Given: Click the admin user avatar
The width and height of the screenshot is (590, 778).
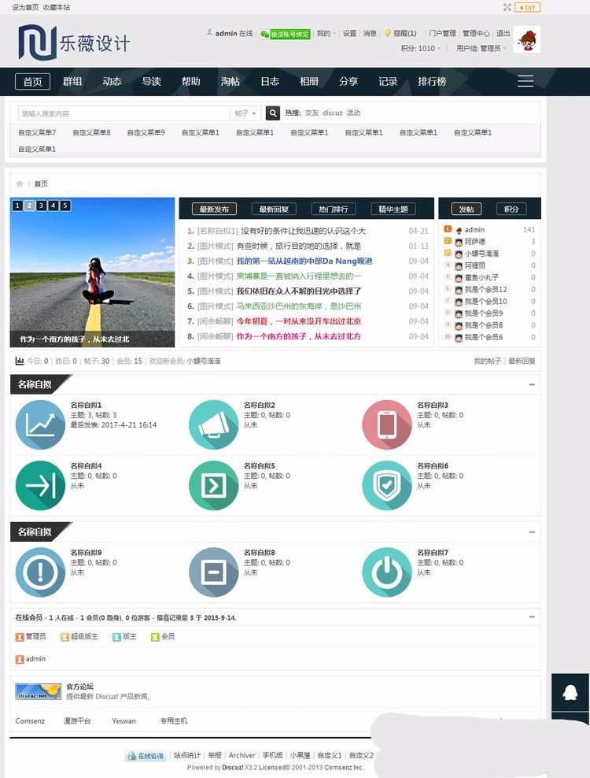Looking at the screenshot, I should (x=526, y=39).
